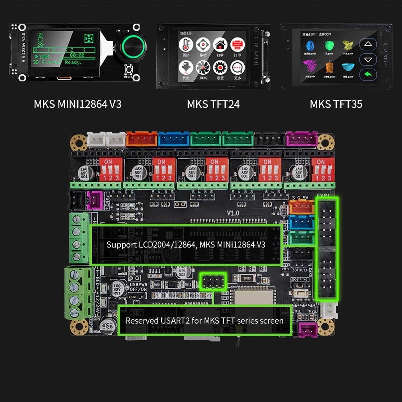
Task: Tap the Move axis icon on TFT24
Action: pos(203,45)
